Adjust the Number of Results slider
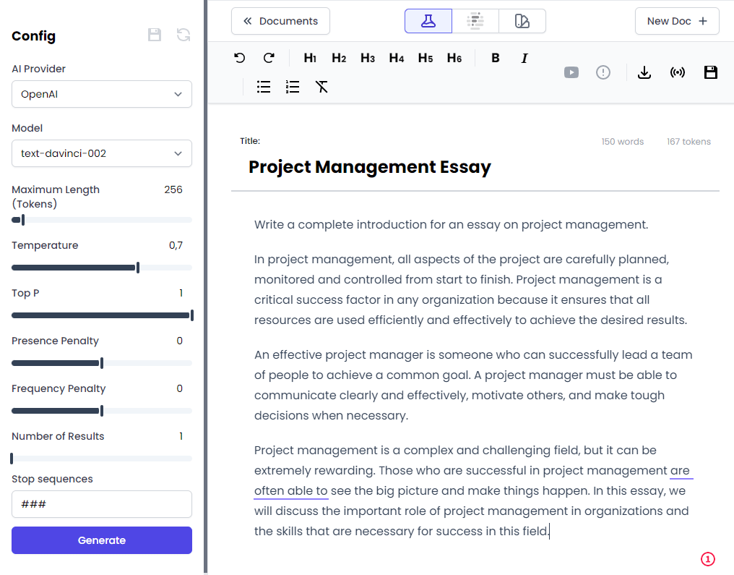This screenshot has height=575, width=734. click(x=102, y=459)
